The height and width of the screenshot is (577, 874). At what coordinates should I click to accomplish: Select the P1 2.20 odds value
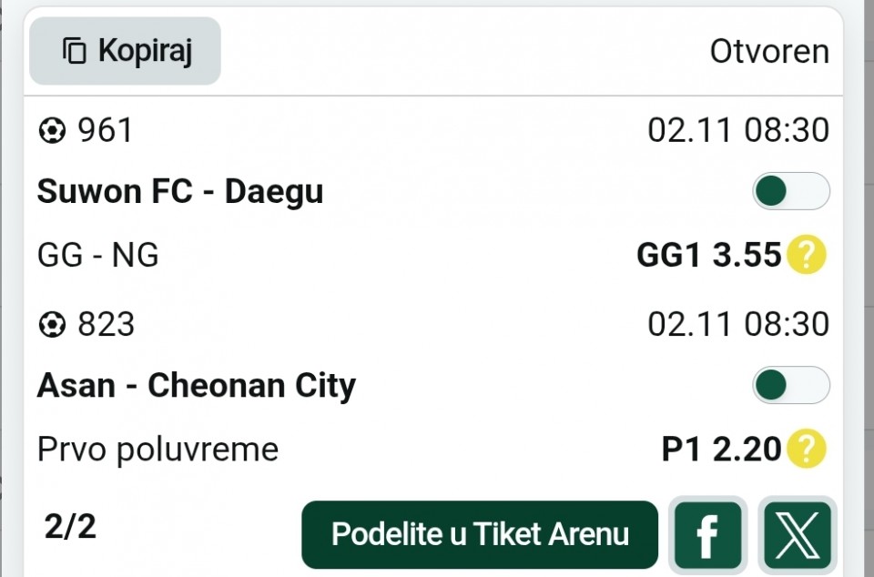pos(721,449)
